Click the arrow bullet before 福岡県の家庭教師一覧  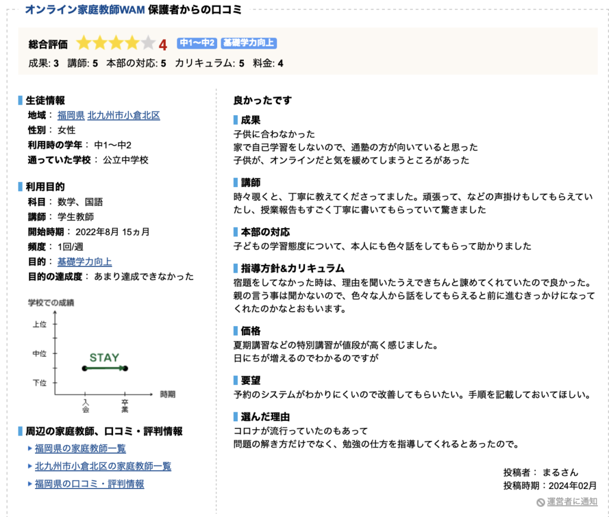click(30, 448)
